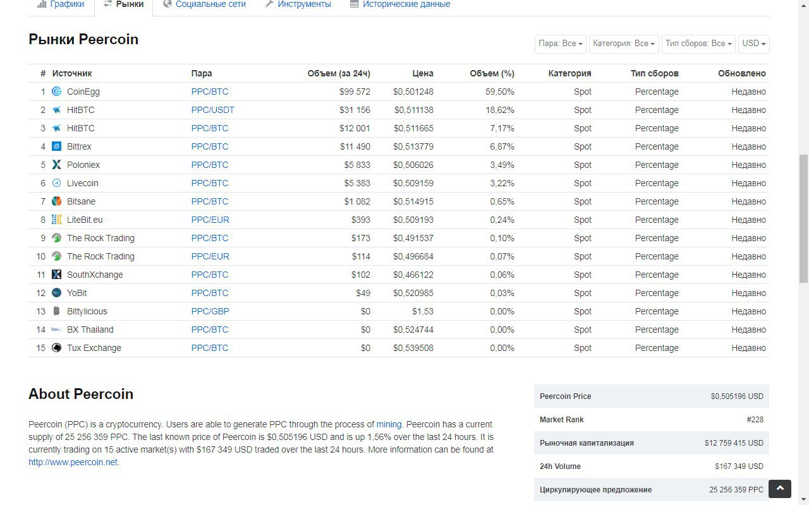Click the CoinEgg share 59,50%
This screenshot has width=809, height=505.
coord(499,92)
